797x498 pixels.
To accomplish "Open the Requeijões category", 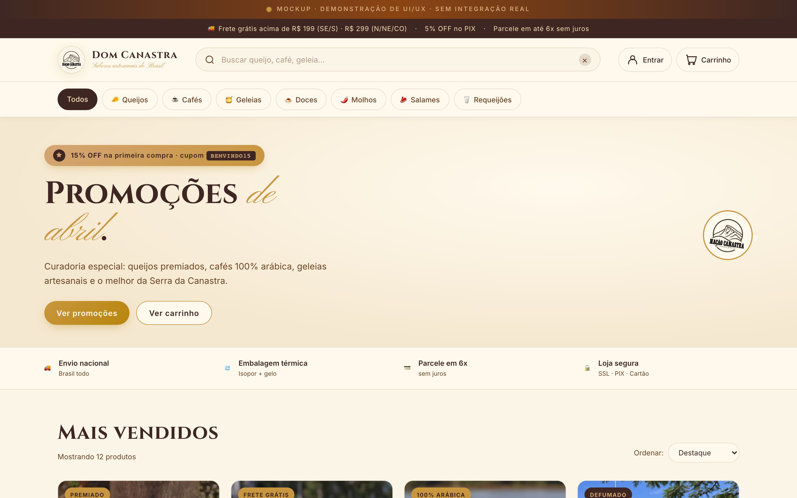I will pos(487,100).
